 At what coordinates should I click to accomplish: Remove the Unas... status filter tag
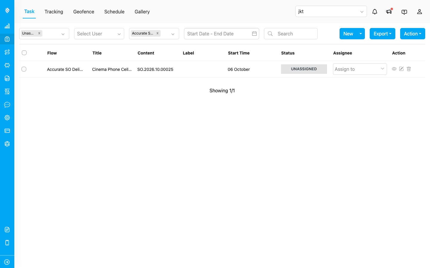[39, 33]
